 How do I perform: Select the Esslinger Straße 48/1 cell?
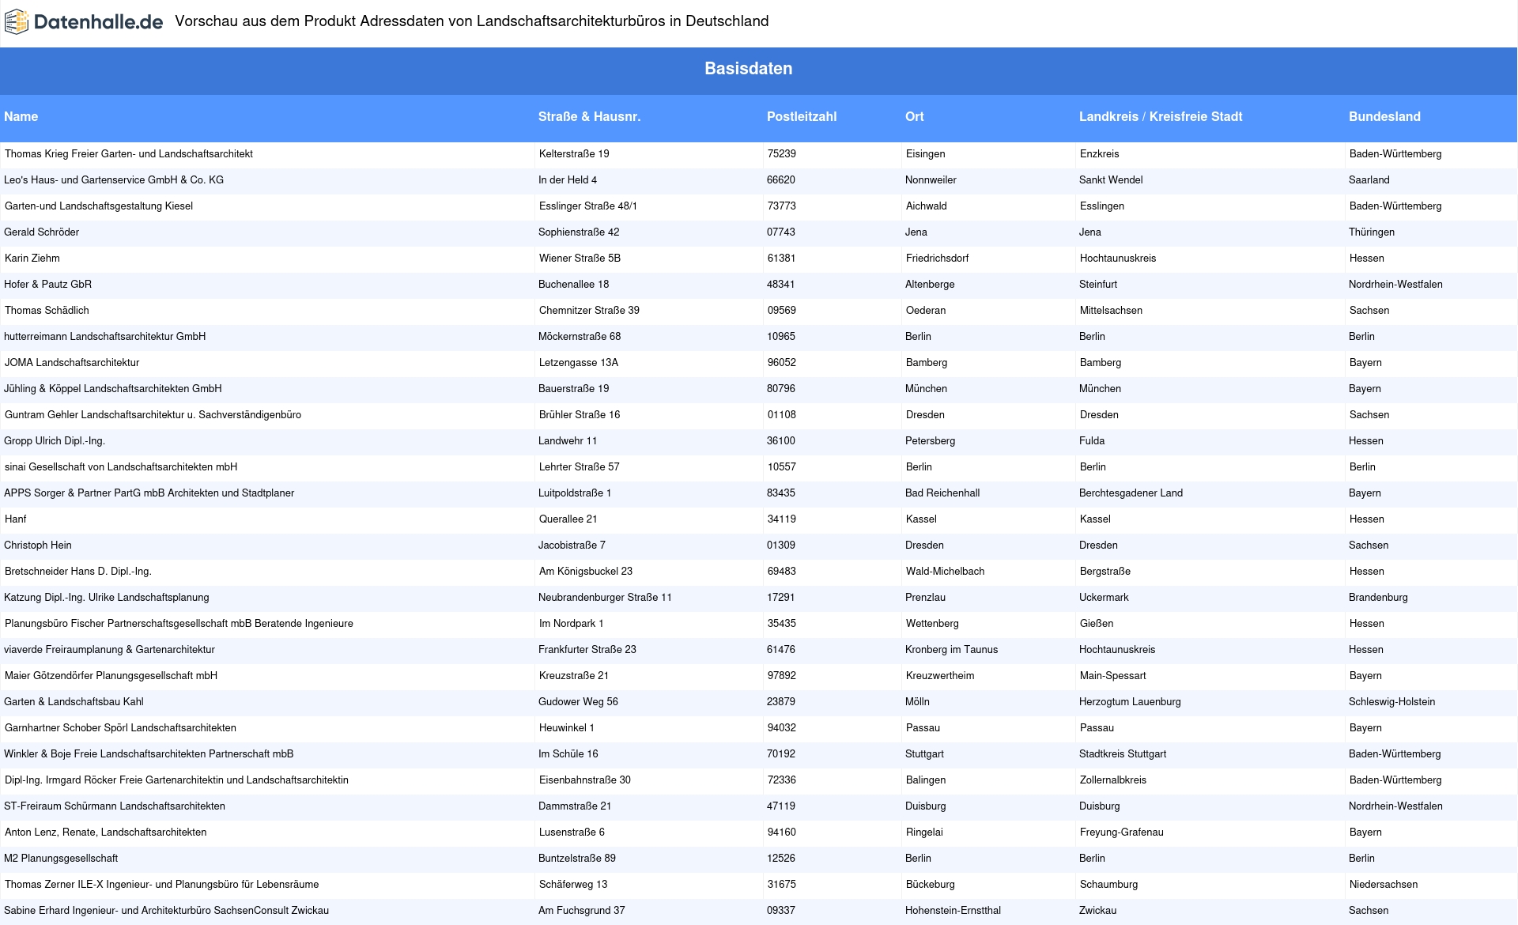(588, 206)
